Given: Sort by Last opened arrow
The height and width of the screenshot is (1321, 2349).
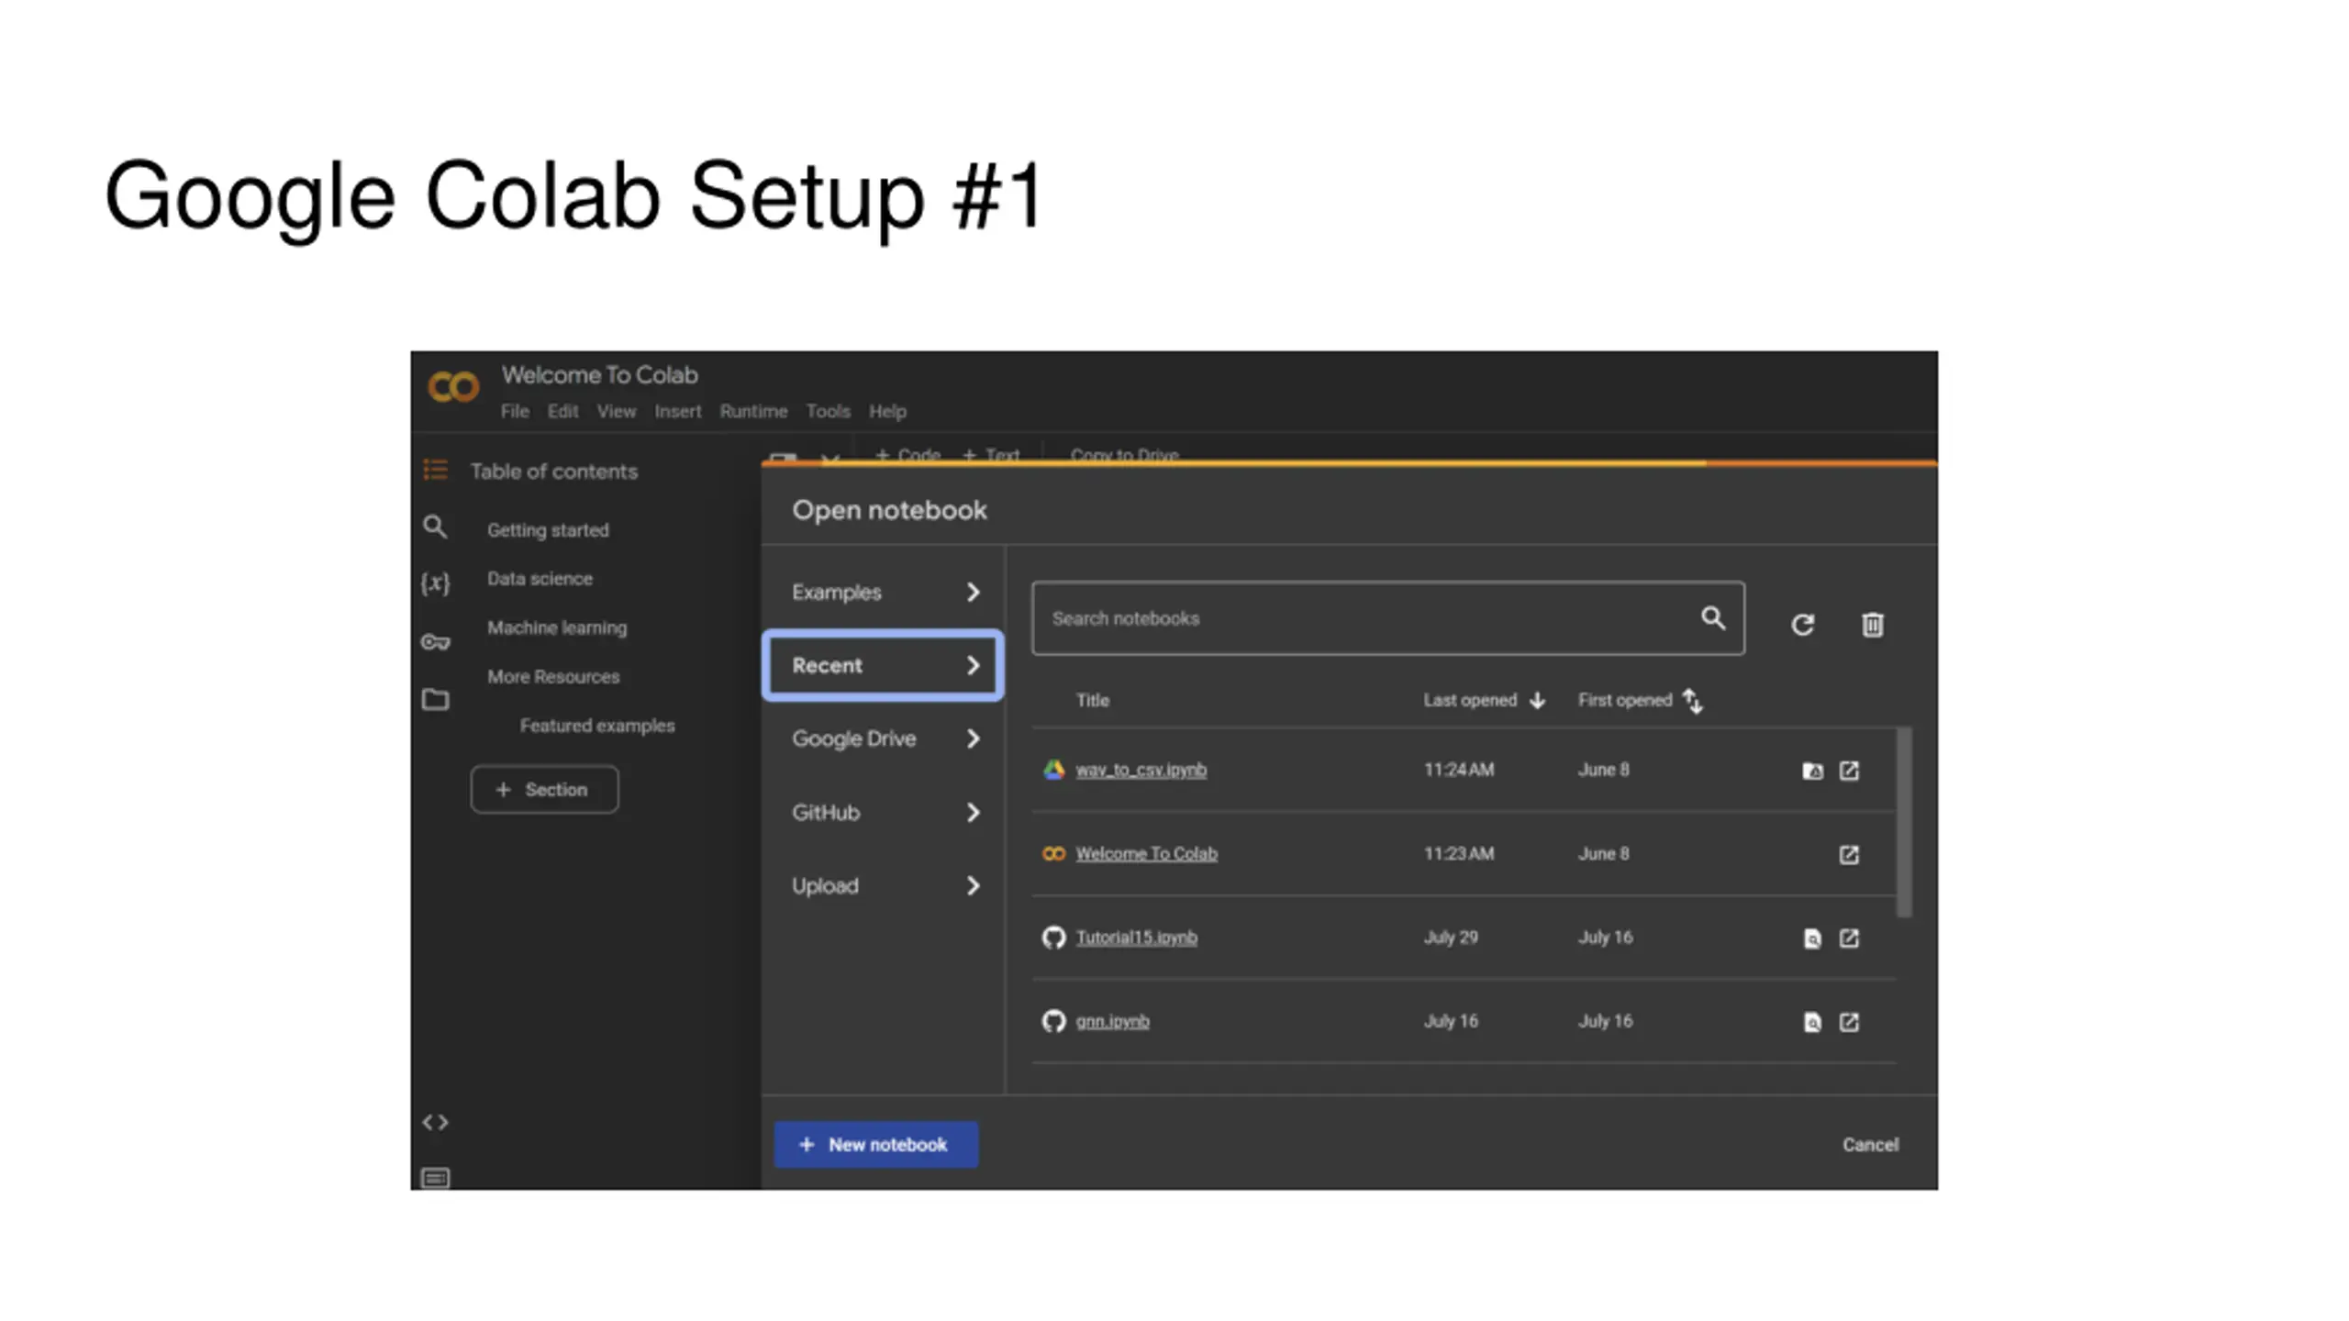Looking at the screenshot, I should tap(1538, 701).
